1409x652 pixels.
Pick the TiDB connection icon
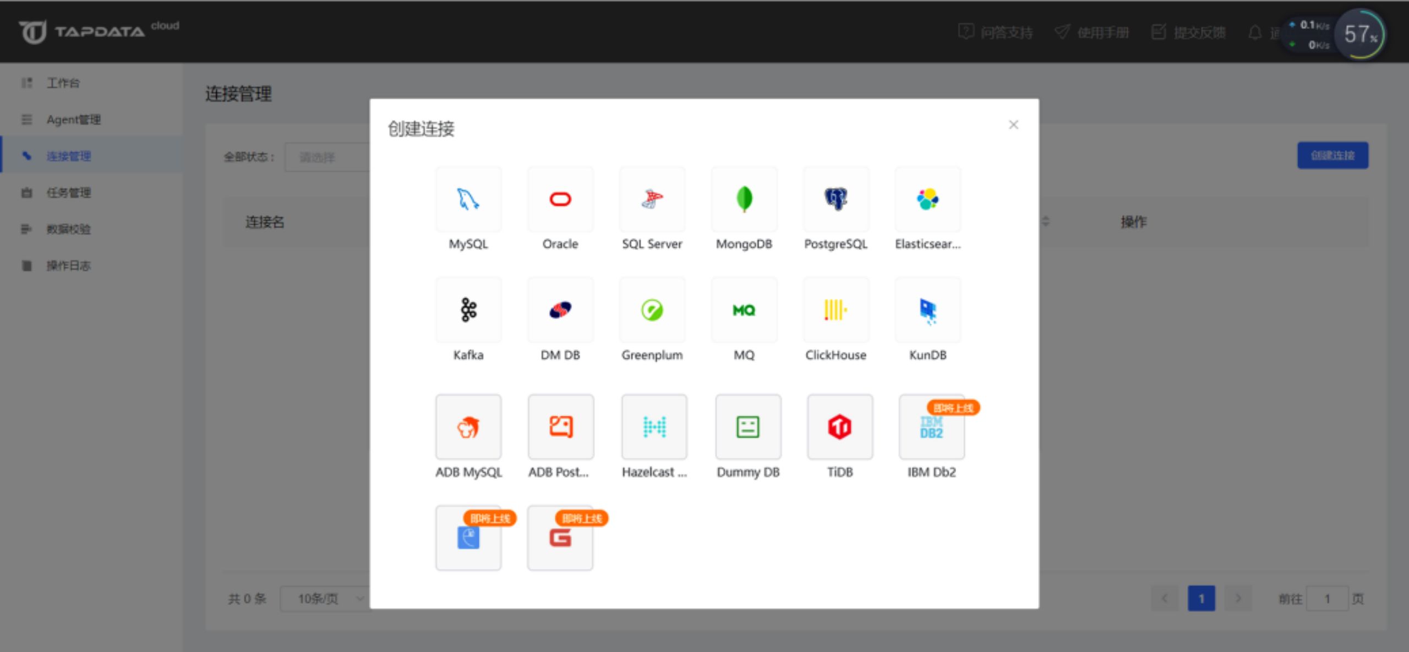click(x=839, y=427)
